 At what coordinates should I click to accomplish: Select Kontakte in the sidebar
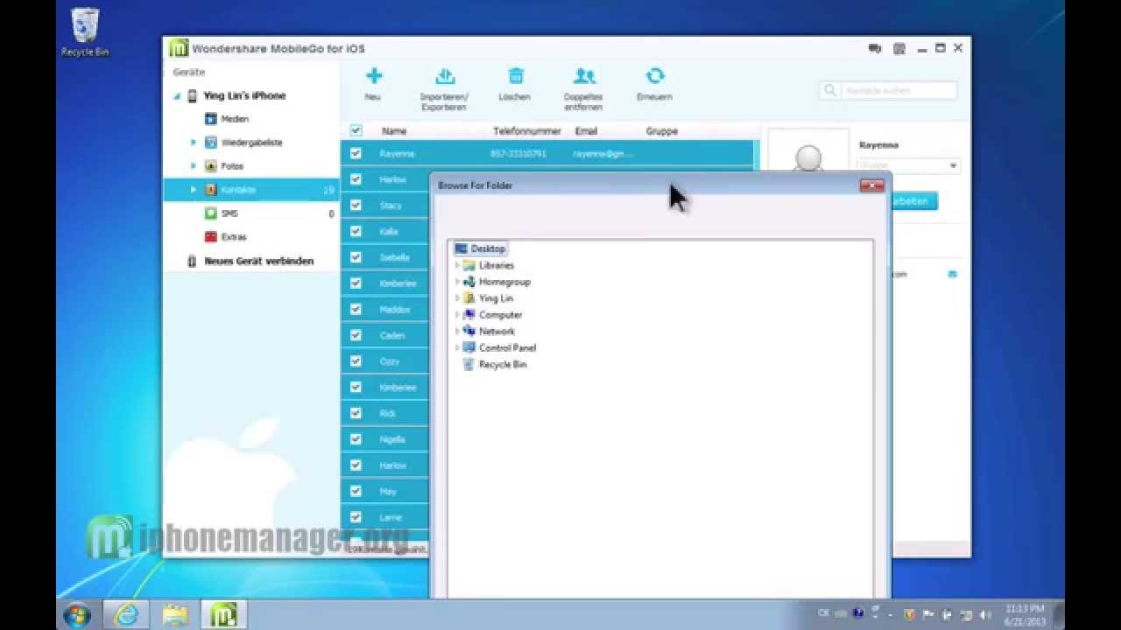point(251,189)
